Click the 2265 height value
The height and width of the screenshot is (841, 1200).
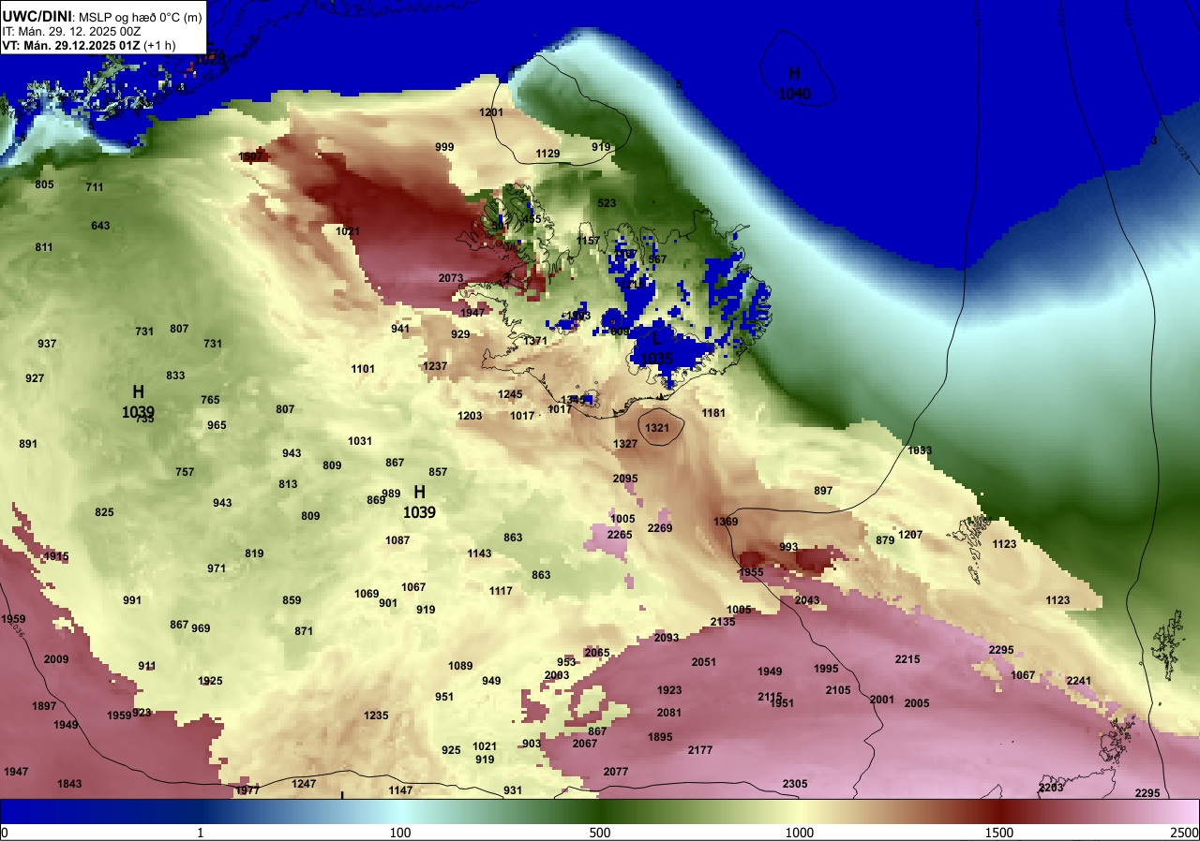coord(620,535)
